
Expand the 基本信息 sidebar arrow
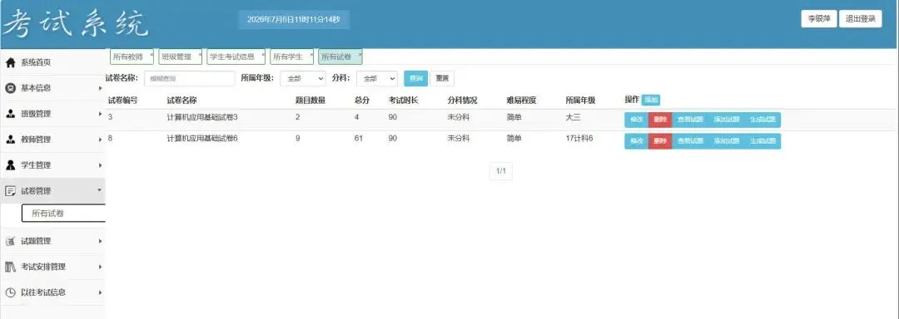pyautogui.click(x=100, y=88)
